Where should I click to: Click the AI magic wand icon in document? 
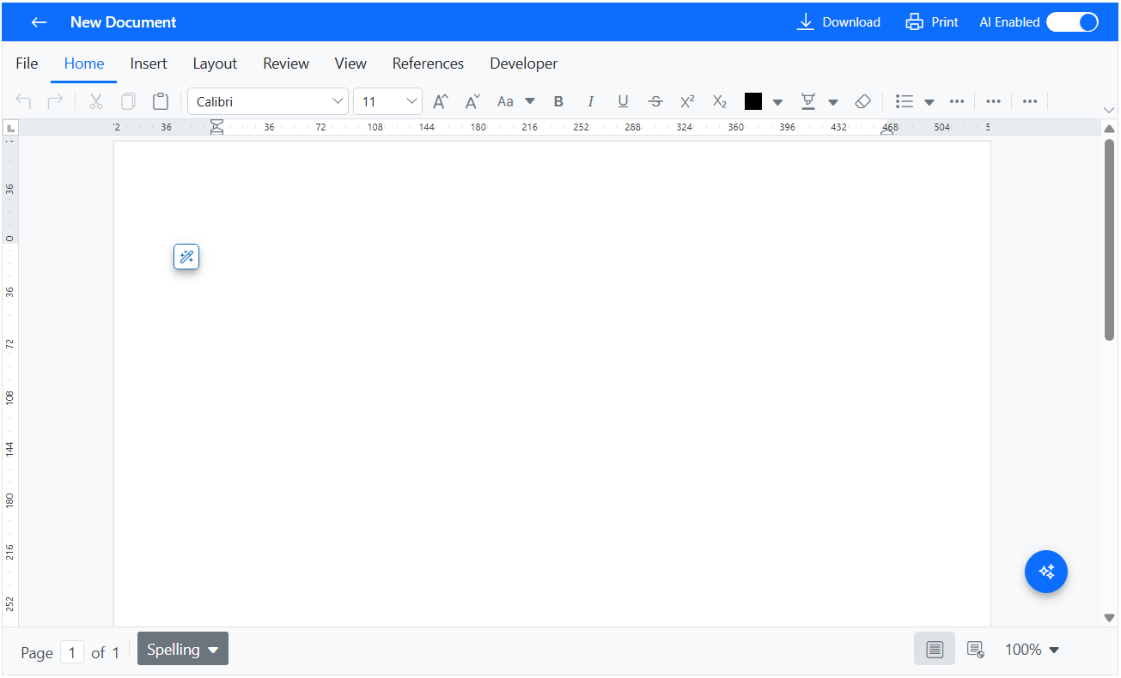[x=186, y=257]
